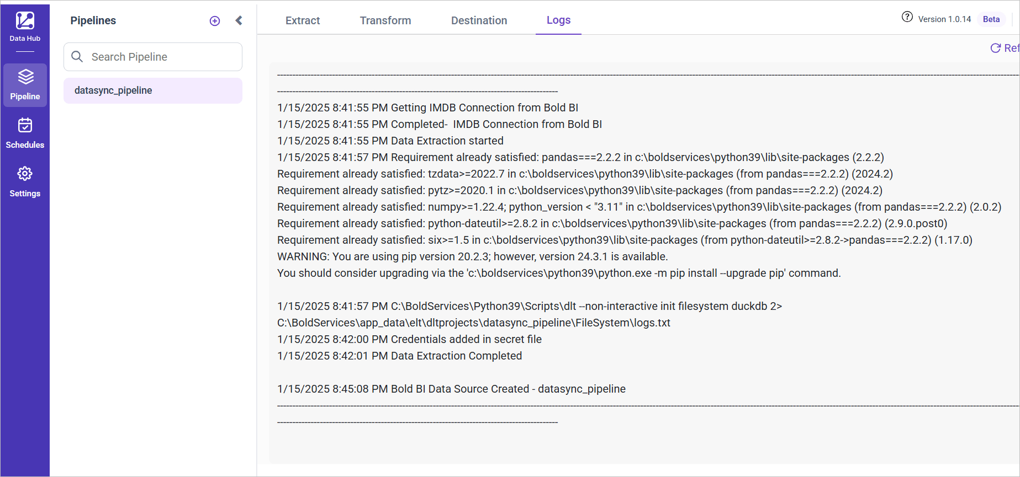The height and width of the screenshot is (477, 1020).
Task: Click log line about six>=1.5 requirement
Action: point(625,240)
